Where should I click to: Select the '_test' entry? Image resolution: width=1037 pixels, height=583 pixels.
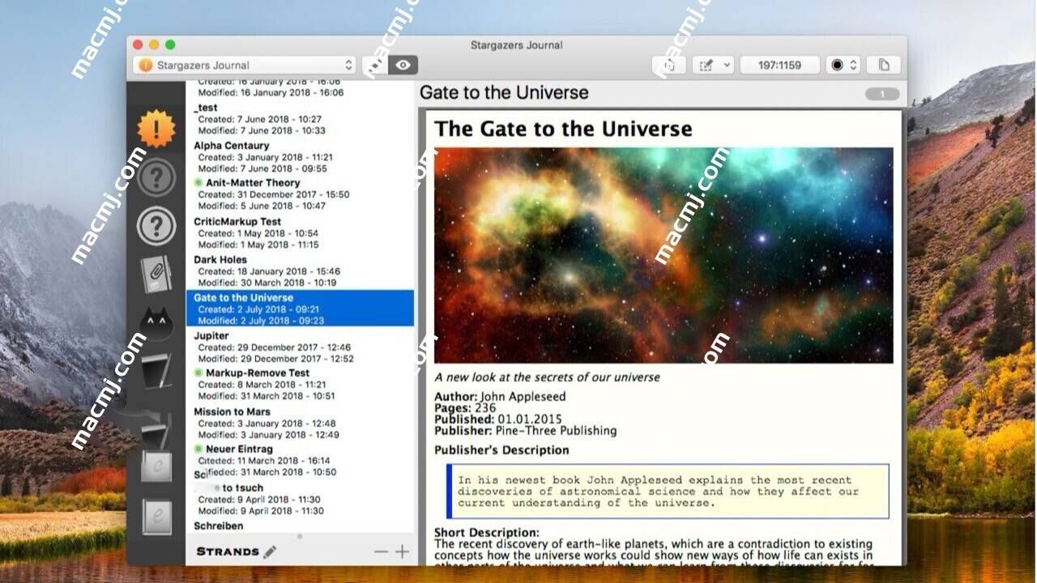click(x=300, y=119)
